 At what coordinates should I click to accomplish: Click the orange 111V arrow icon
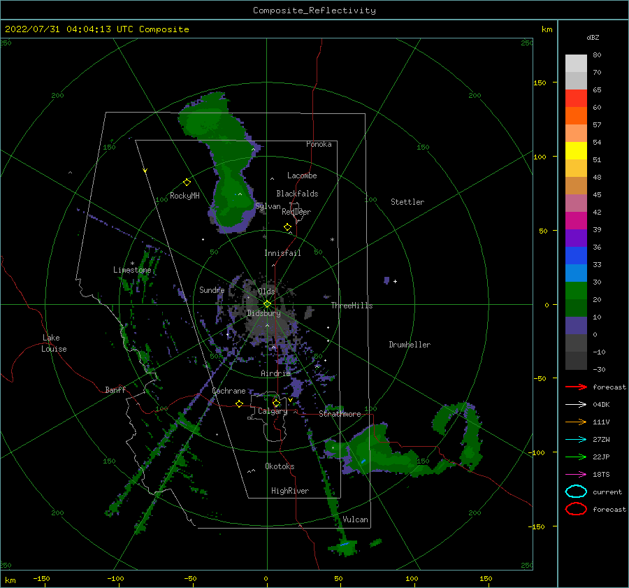(x=576, y=422)
